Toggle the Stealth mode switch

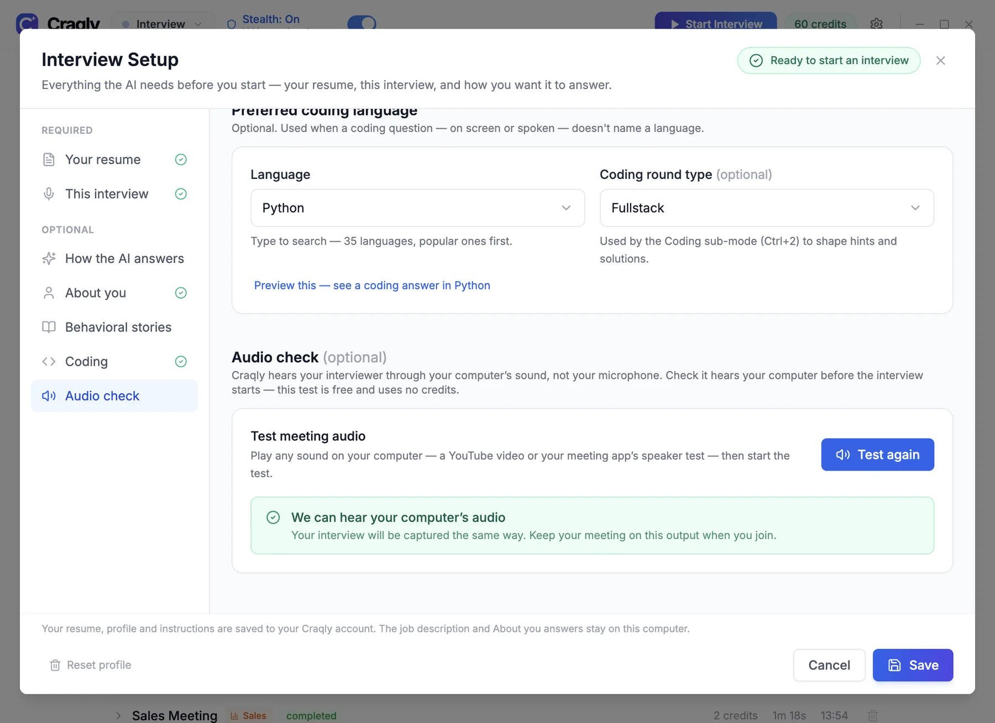pos(362,23)
